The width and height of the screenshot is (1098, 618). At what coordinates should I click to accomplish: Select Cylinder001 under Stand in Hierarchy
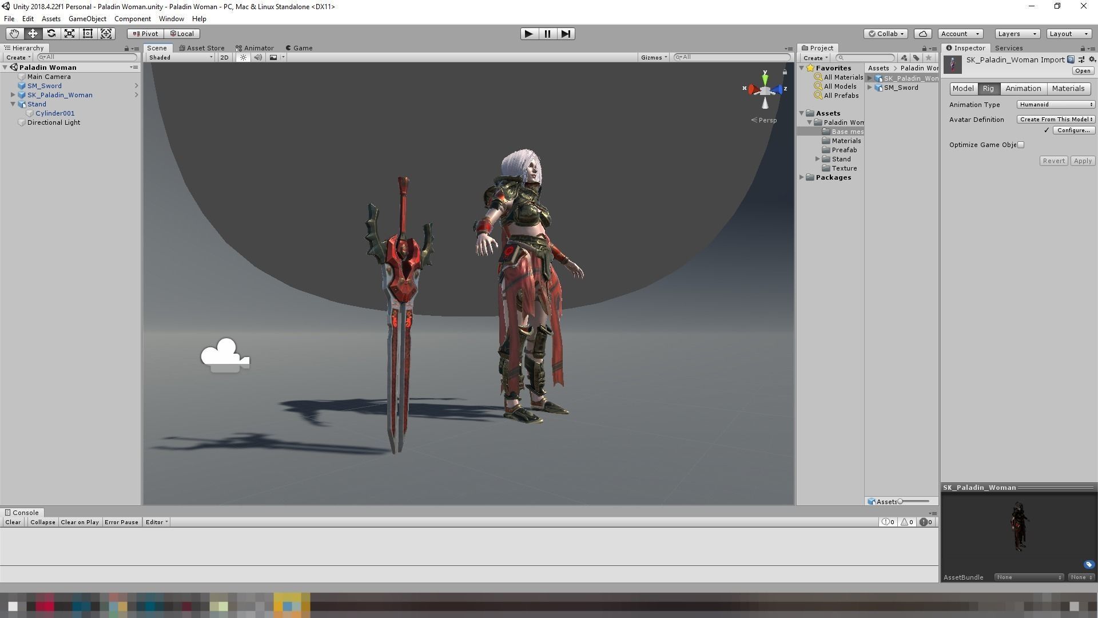click(x=55, y=113)
